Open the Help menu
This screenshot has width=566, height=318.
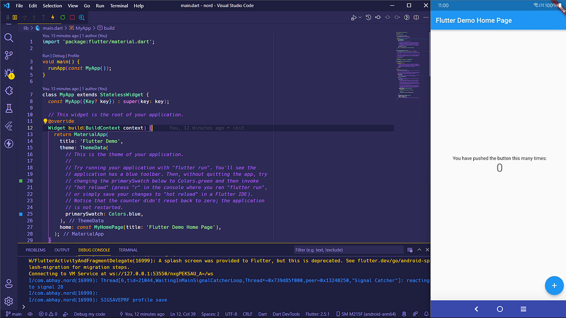click(x=139, y=6)
